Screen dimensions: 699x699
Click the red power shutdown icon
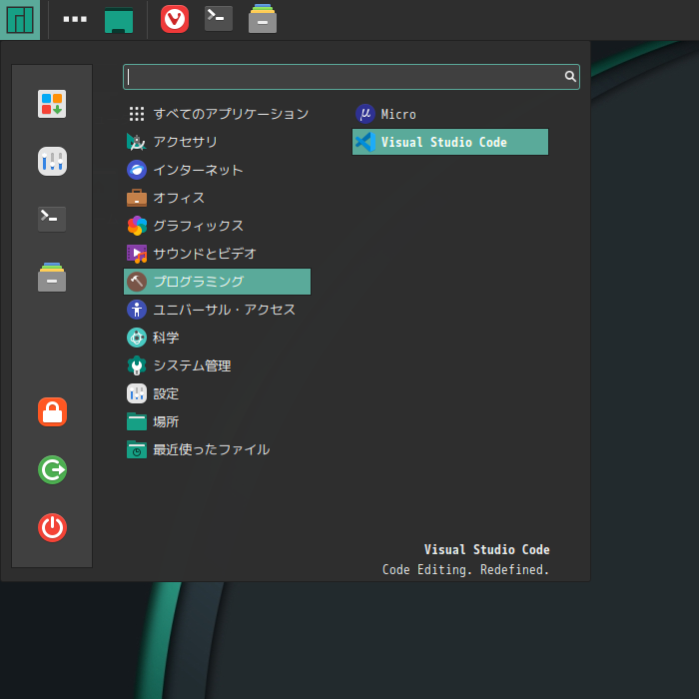[x=52, y=528]
